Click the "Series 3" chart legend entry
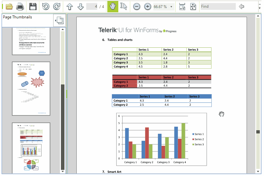This screenshot has width=264, height=176. point(198,144)
